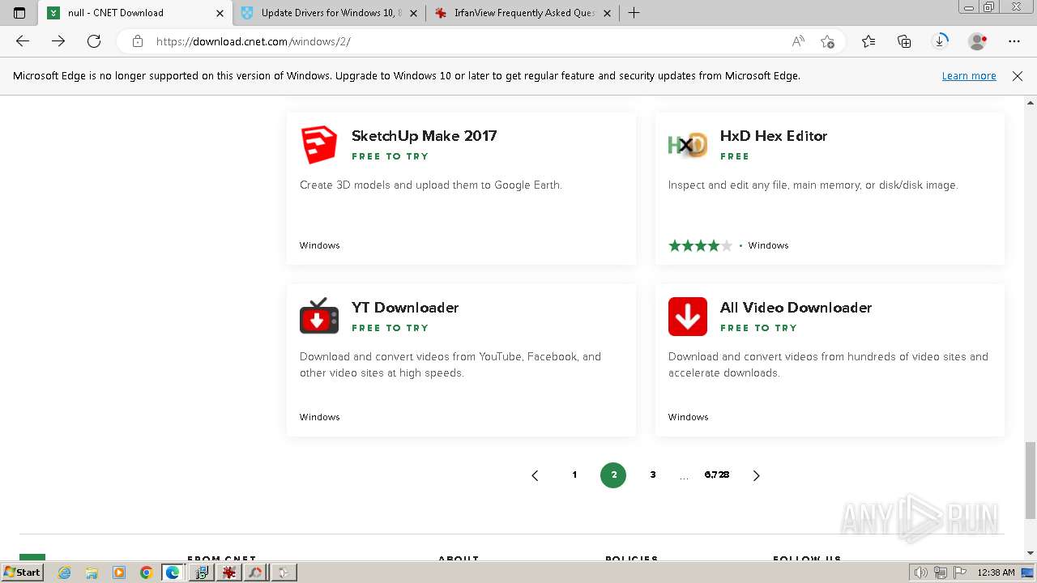Open the profile account icon

(x=978, y=41)
